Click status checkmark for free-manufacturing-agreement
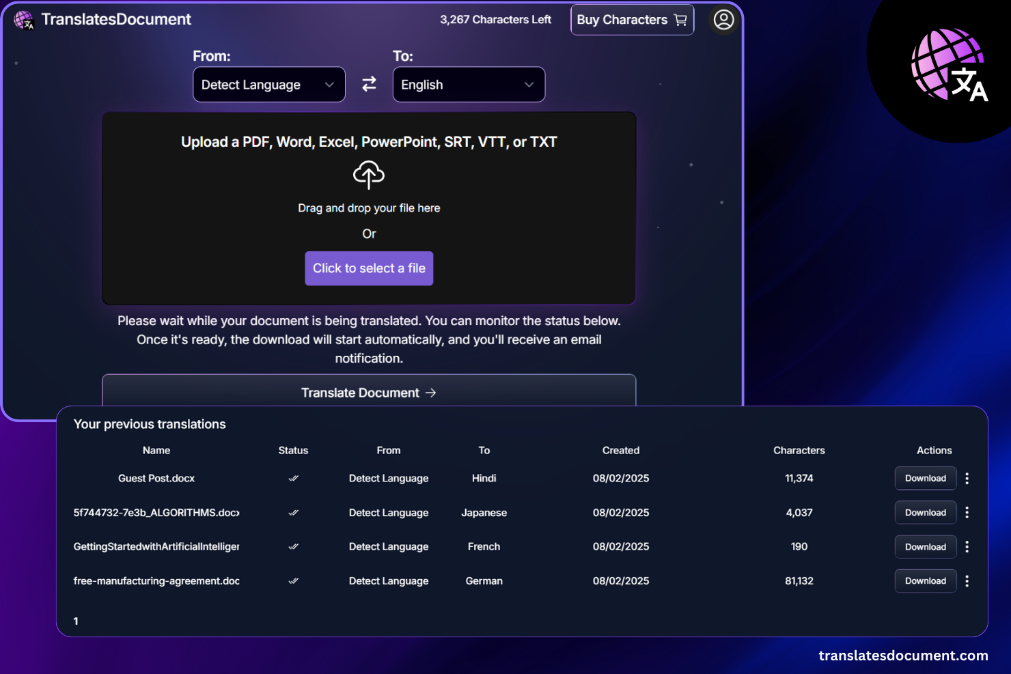 [293, 581]
